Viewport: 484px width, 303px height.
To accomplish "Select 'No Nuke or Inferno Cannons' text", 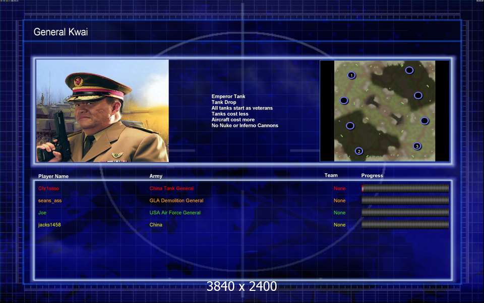I will (245, 126).
